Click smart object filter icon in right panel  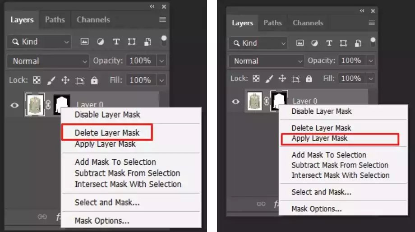(358, 43)
